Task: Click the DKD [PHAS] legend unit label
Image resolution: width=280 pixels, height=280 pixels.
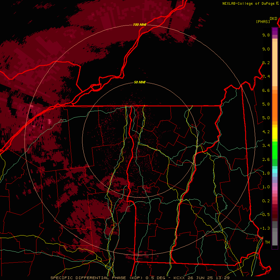Action: [267, 20]
